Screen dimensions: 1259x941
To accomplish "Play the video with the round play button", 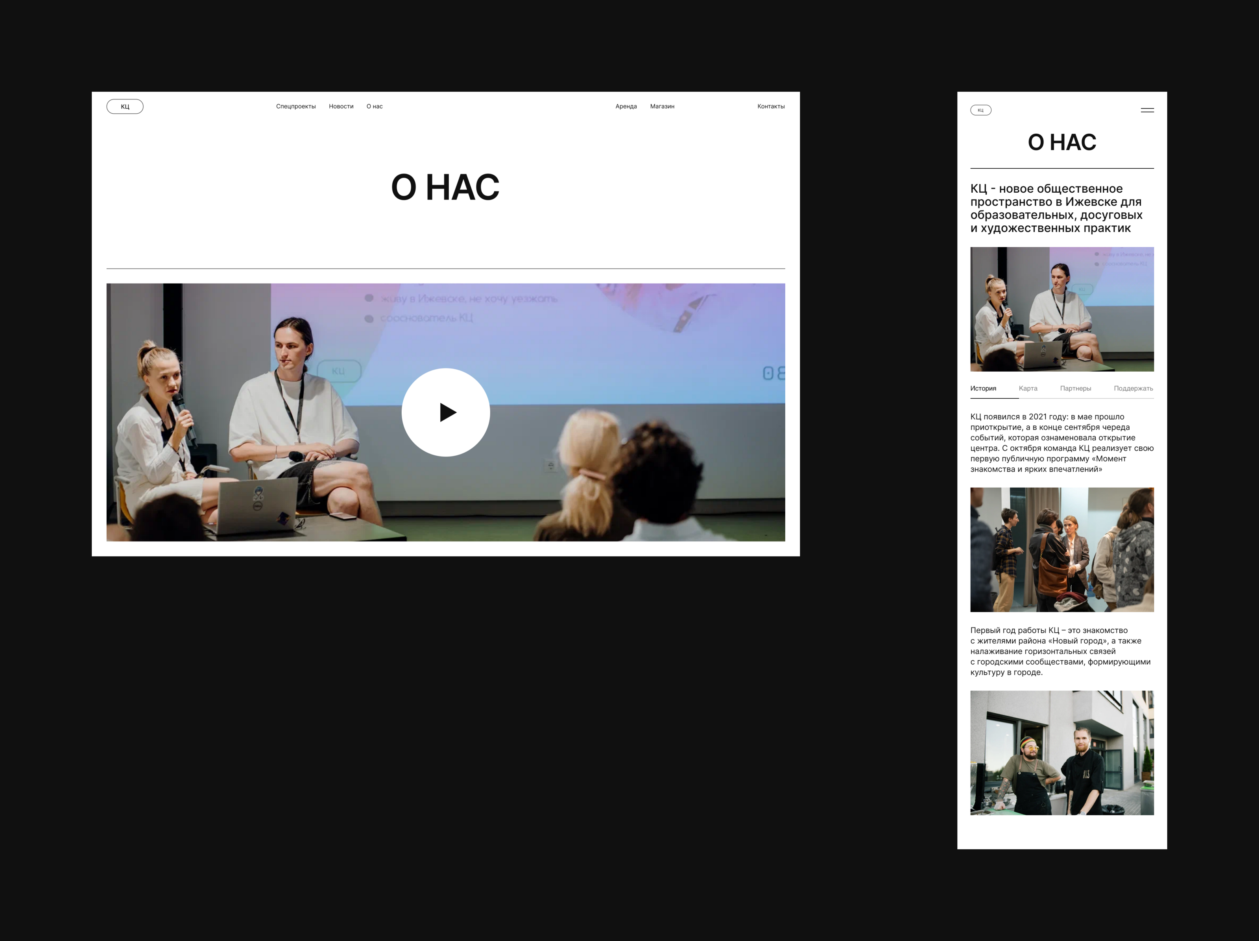I will coord(446,412).
